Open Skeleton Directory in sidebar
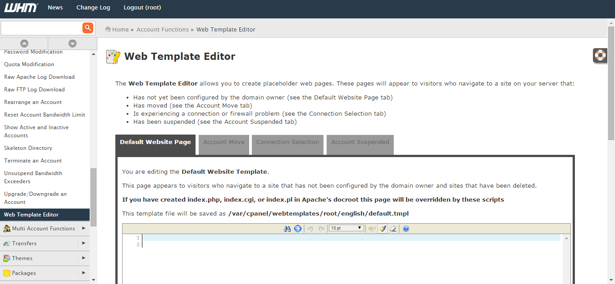The height and width of the screenshot is (284, 615). pos(28,148)
